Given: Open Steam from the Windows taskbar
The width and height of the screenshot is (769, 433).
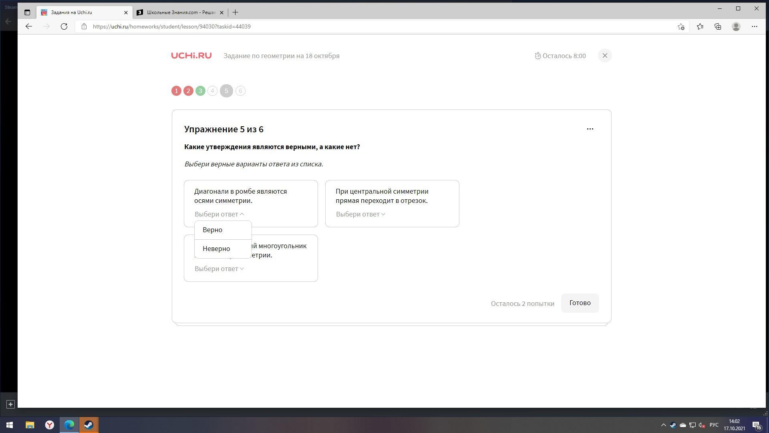Looking at the screenshot, I should tap(89, 425).
